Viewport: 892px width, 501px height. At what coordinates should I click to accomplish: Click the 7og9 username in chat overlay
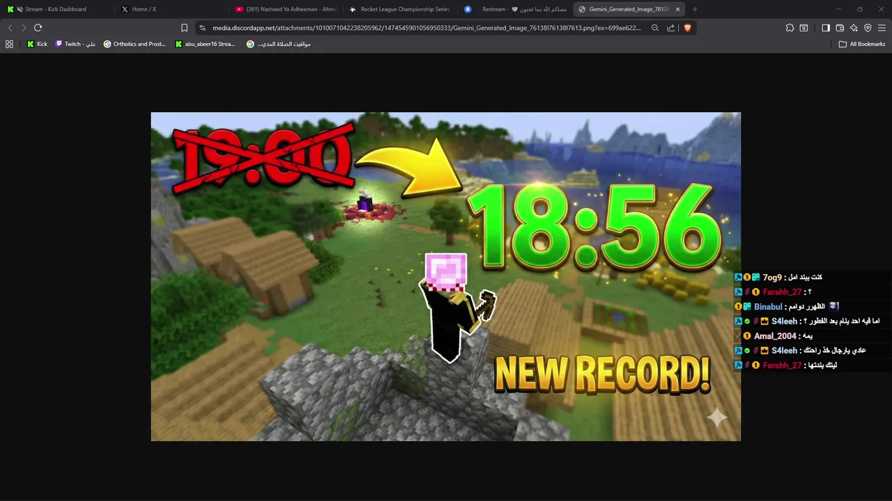tap(771, 277)
